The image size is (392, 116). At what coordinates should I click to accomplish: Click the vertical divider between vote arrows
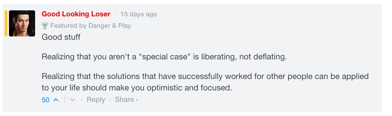tap(65, 99)
